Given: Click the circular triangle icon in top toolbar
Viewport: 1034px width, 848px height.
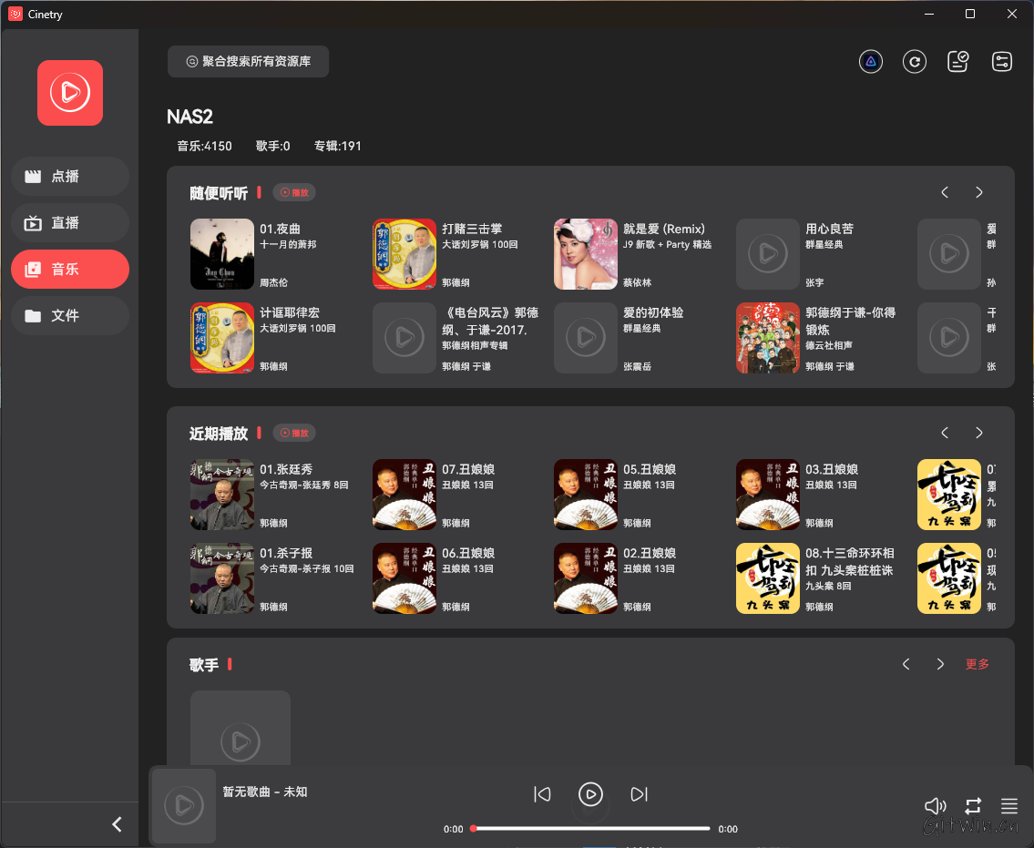Looking at the screenshot, I should pos(871,62).
